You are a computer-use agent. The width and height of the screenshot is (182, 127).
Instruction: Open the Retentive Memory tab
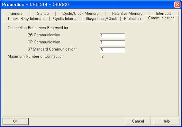[127, 14]
